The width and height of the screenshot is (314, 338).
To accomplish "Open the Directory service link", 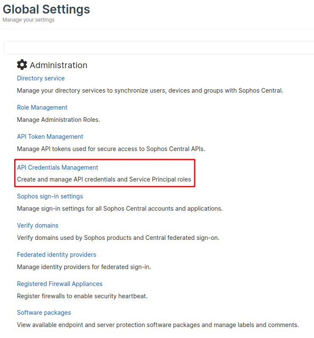I will [x=41, y=78].
